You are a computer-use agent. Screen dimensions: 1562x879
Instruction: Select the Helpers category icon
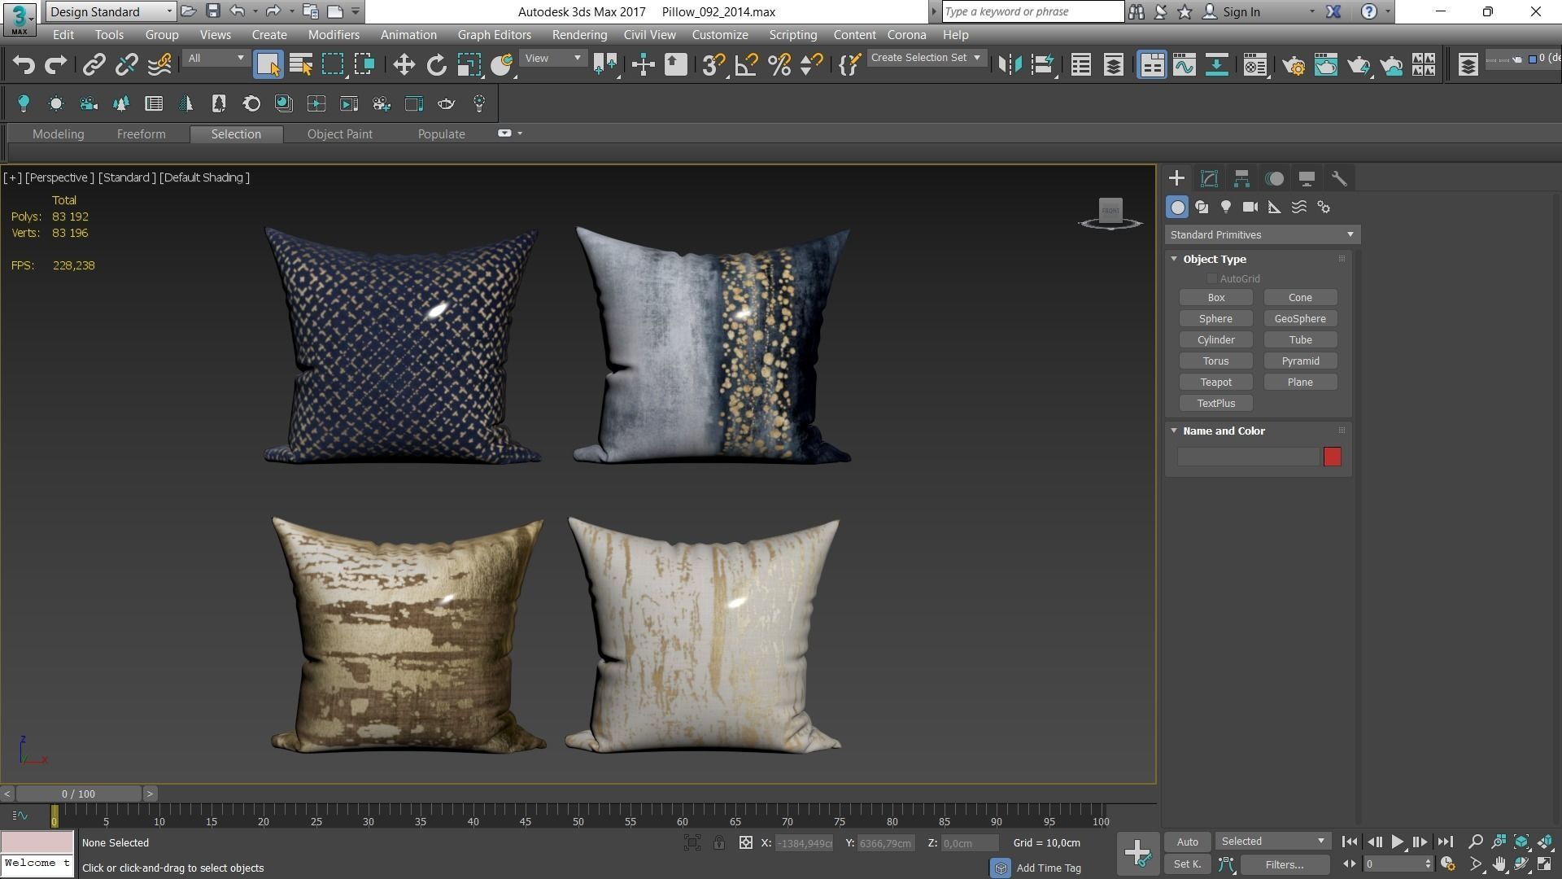1275,208
